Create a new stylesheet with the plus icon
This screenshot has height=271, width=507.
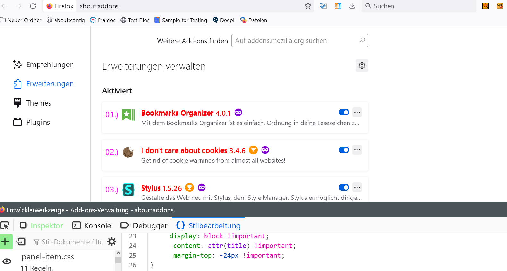pyautogui.click(x=5, y=241)
